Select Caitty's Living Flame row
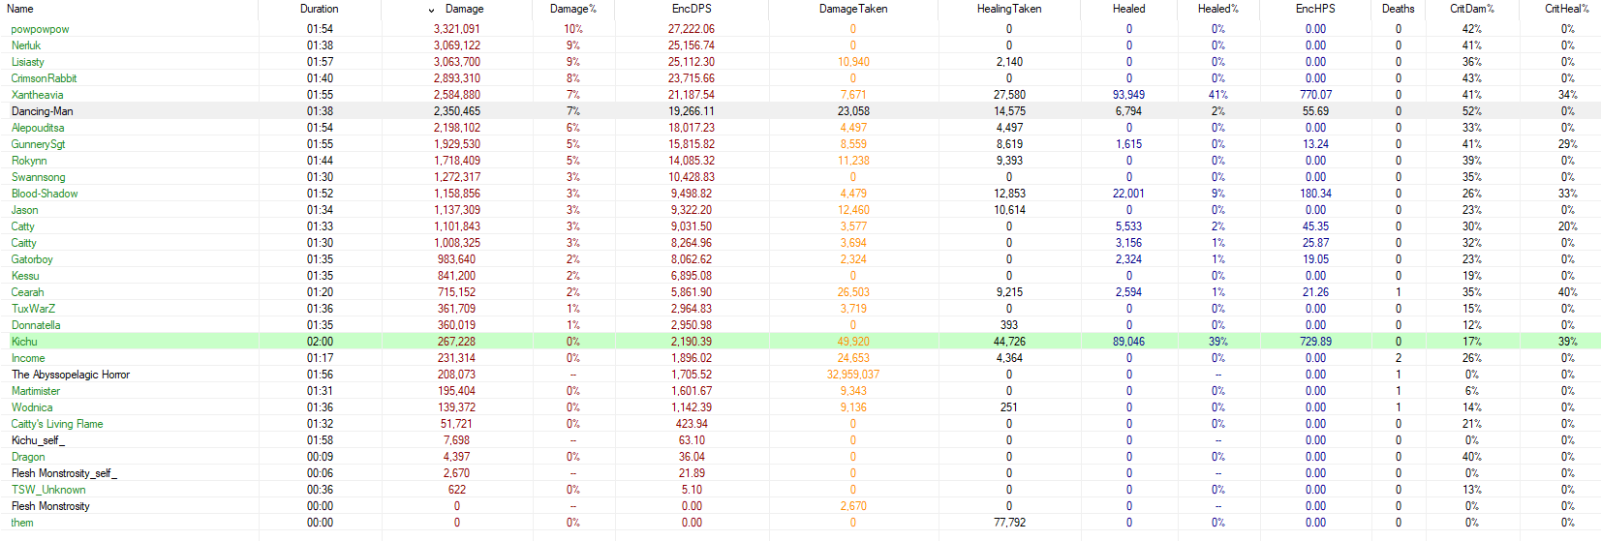Viewport: 1601px width, 541px height. (x=56, y=424)
